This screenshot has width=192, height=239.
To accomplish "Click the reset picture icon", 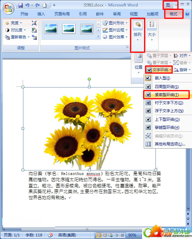I will (34, 37).
